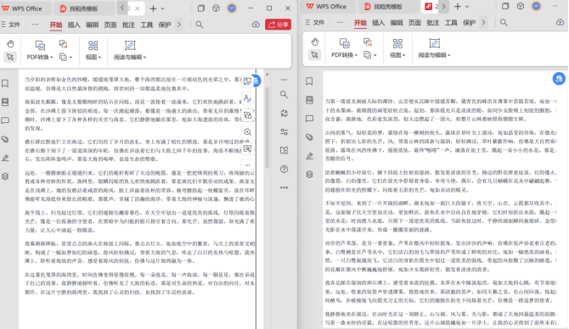Switch to 编辑 tab in left window

[x=93, y=25]
